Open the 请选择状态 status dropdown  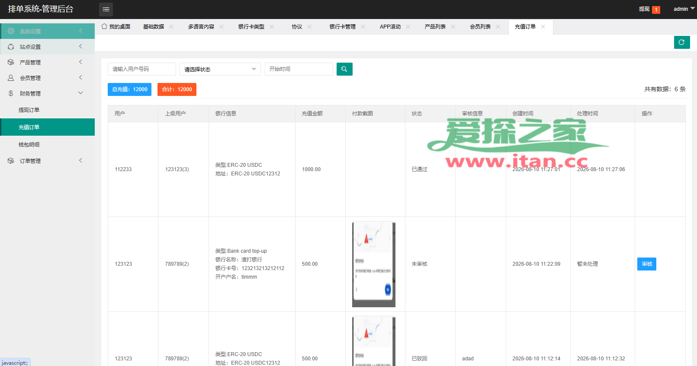(220, 69)
